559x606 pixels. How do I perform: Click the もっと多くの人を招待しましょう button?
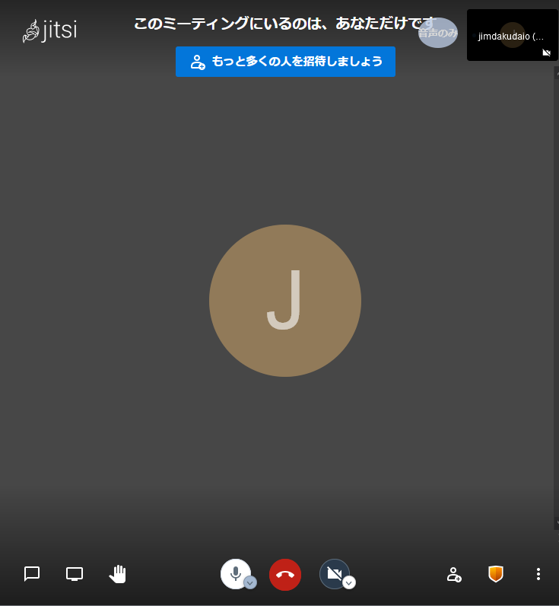[285, 62]
